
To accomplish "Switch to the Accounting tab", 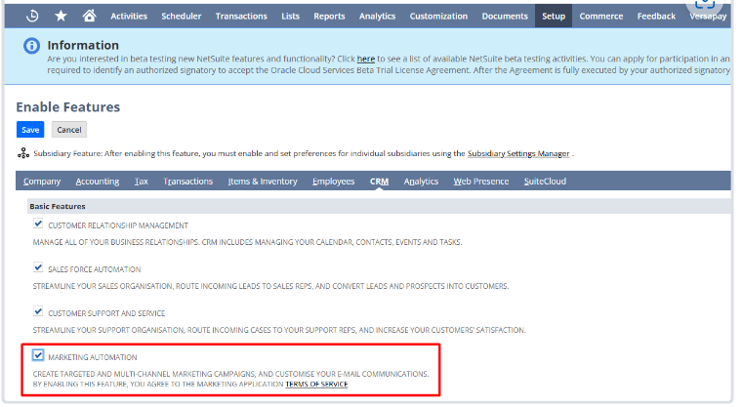I will coord(98,182).
